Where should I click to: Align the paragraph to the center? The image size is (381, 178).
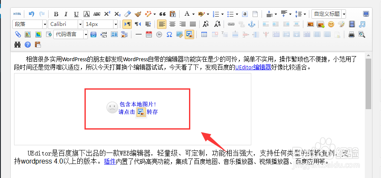[x=172, y=24]
